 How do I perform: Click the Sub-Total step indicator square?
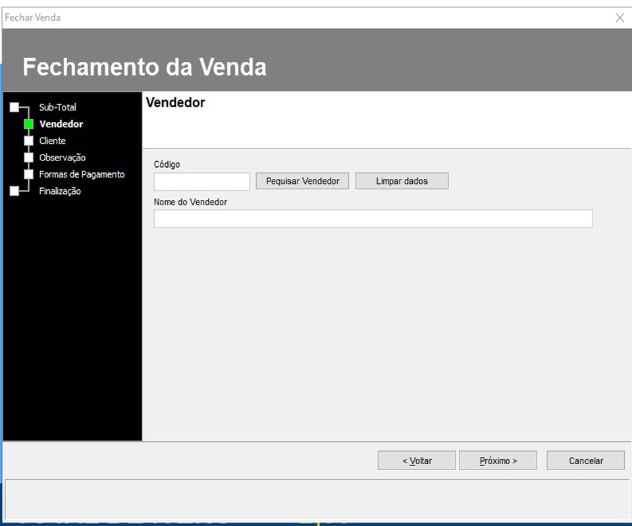pyautogui.click(x=15, y=107)
